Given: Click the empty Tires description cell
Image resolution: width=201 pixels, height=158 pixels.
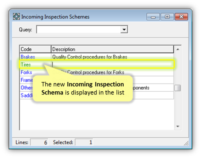Looking at the screenshot, I should (x=112, y=64).
